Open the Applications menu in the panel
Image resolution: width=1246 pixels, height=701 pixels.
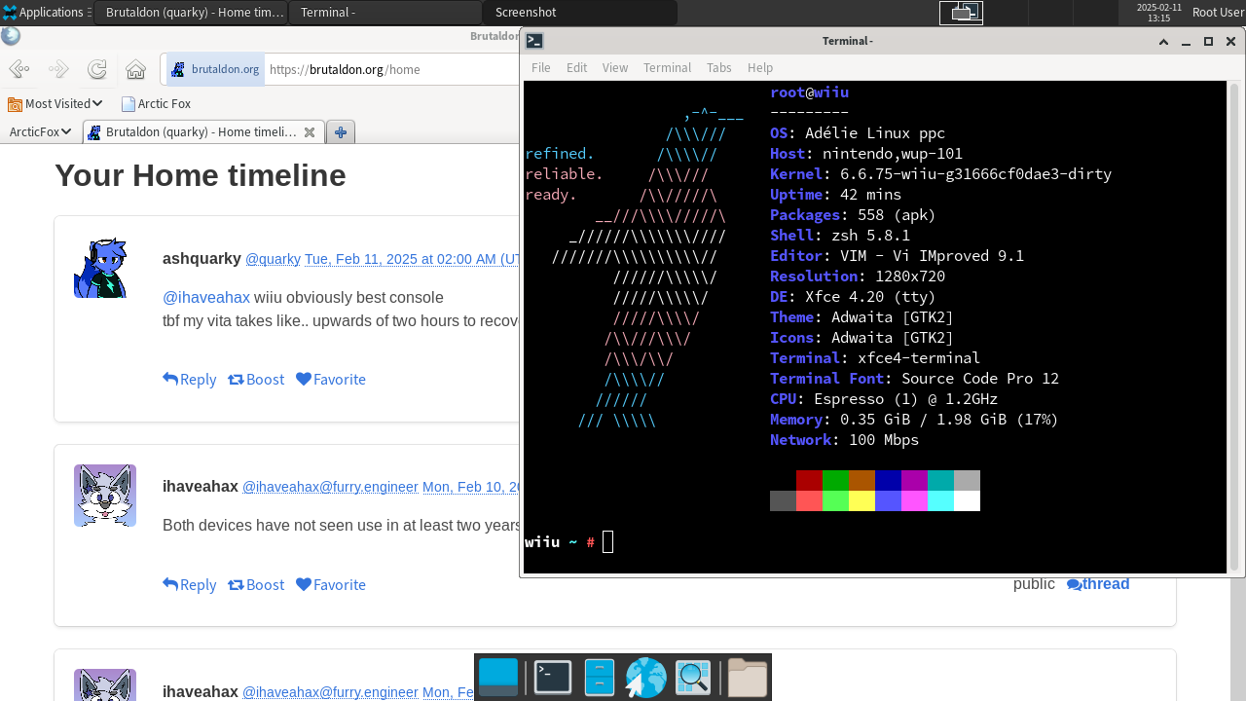tap(45, 13)
